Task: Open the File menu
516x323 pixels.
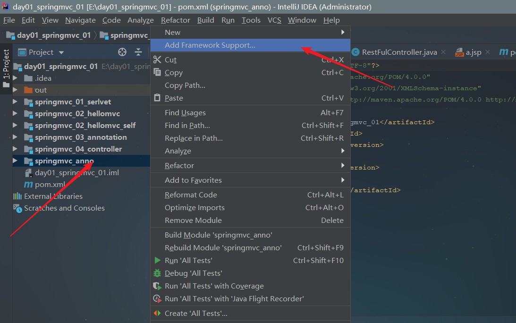Action: click(x=9, y=20)
